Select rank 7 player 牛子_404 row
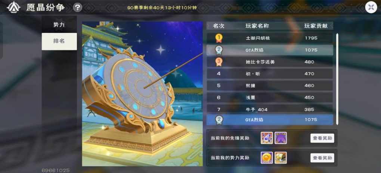The width and height of the screenshot is (381, 173). coord(270,109)
